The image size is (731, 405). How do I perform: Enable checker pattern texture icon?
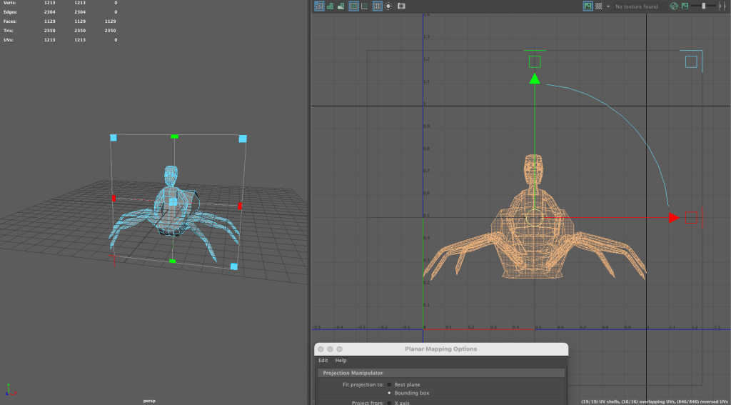[599, 6]
